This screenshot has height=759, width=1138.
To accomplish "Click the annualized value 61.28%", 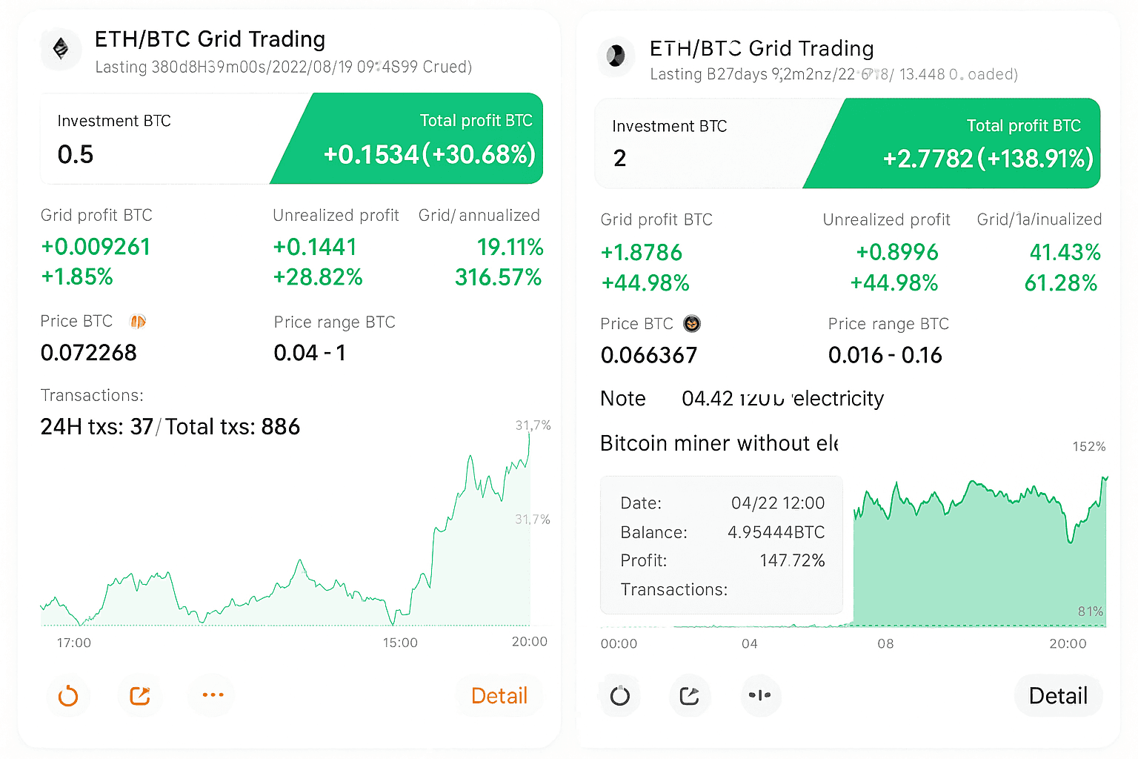I will (1061, 282).
